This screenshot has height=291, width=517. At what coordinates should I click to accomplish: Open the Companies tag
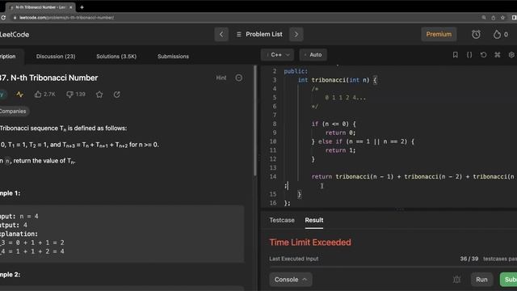[x=13, y=112]
